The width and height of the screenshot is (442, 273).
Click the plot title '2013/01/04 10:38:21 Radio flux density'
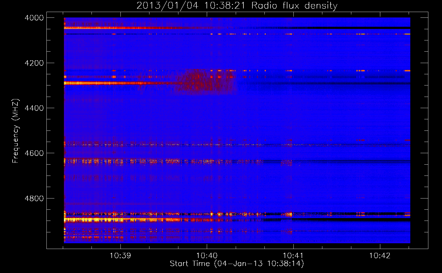tap(237, 5)
